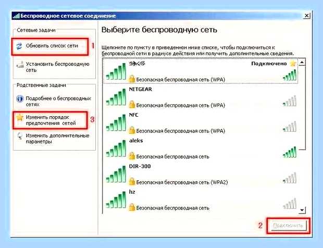Click security description text under aleks
Viewport: 323px width, 248px height.
point(172,156)
